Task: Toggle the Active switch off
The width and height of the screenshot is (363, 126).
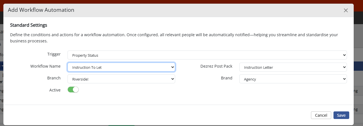Action: point(73,90)
